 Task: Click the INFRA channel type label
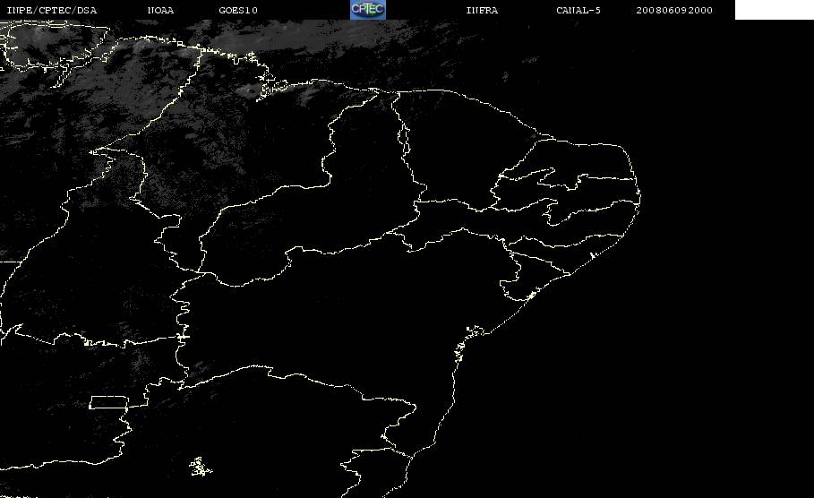(482, 10)
